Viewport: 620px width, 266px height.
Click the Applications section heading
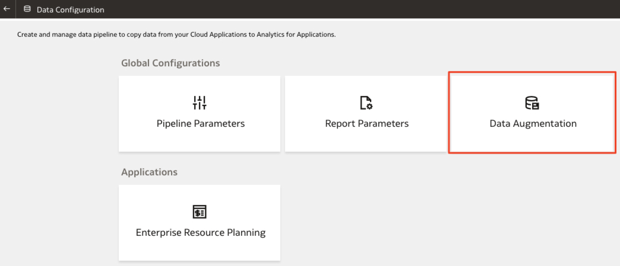pos(149,172)
